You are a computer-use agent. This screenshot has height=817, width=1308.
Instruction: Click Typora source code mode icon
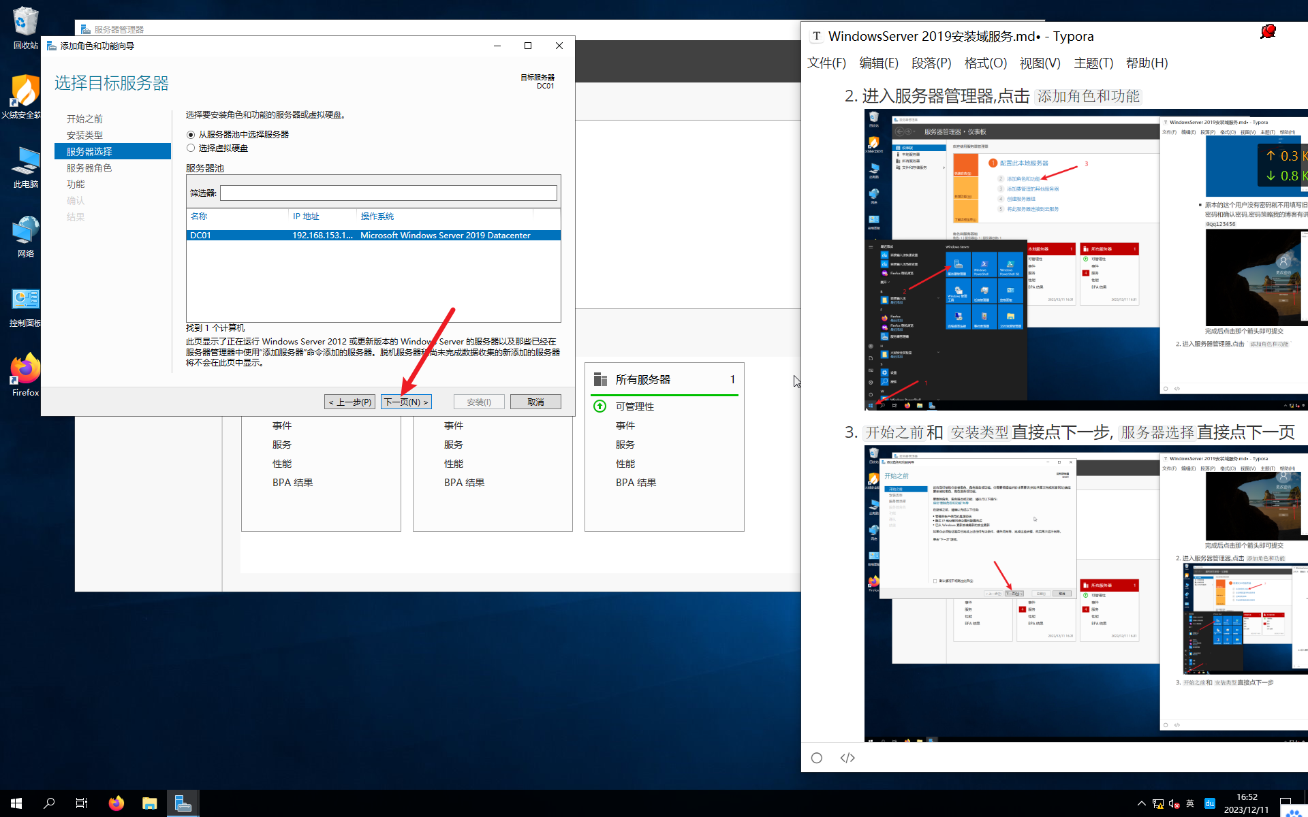coord(847,758)
